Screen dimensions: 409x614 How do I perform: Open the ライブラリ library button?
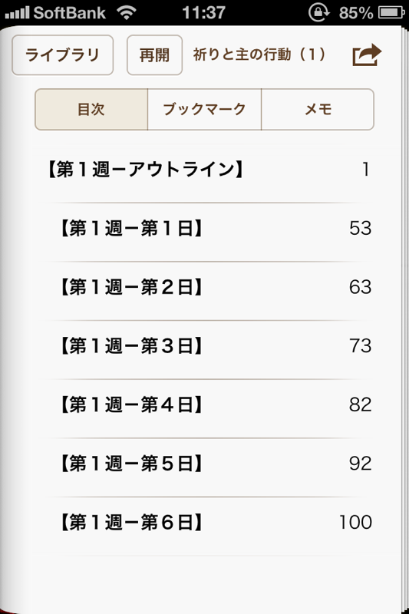pyautogui.click(x=63, y=54)
